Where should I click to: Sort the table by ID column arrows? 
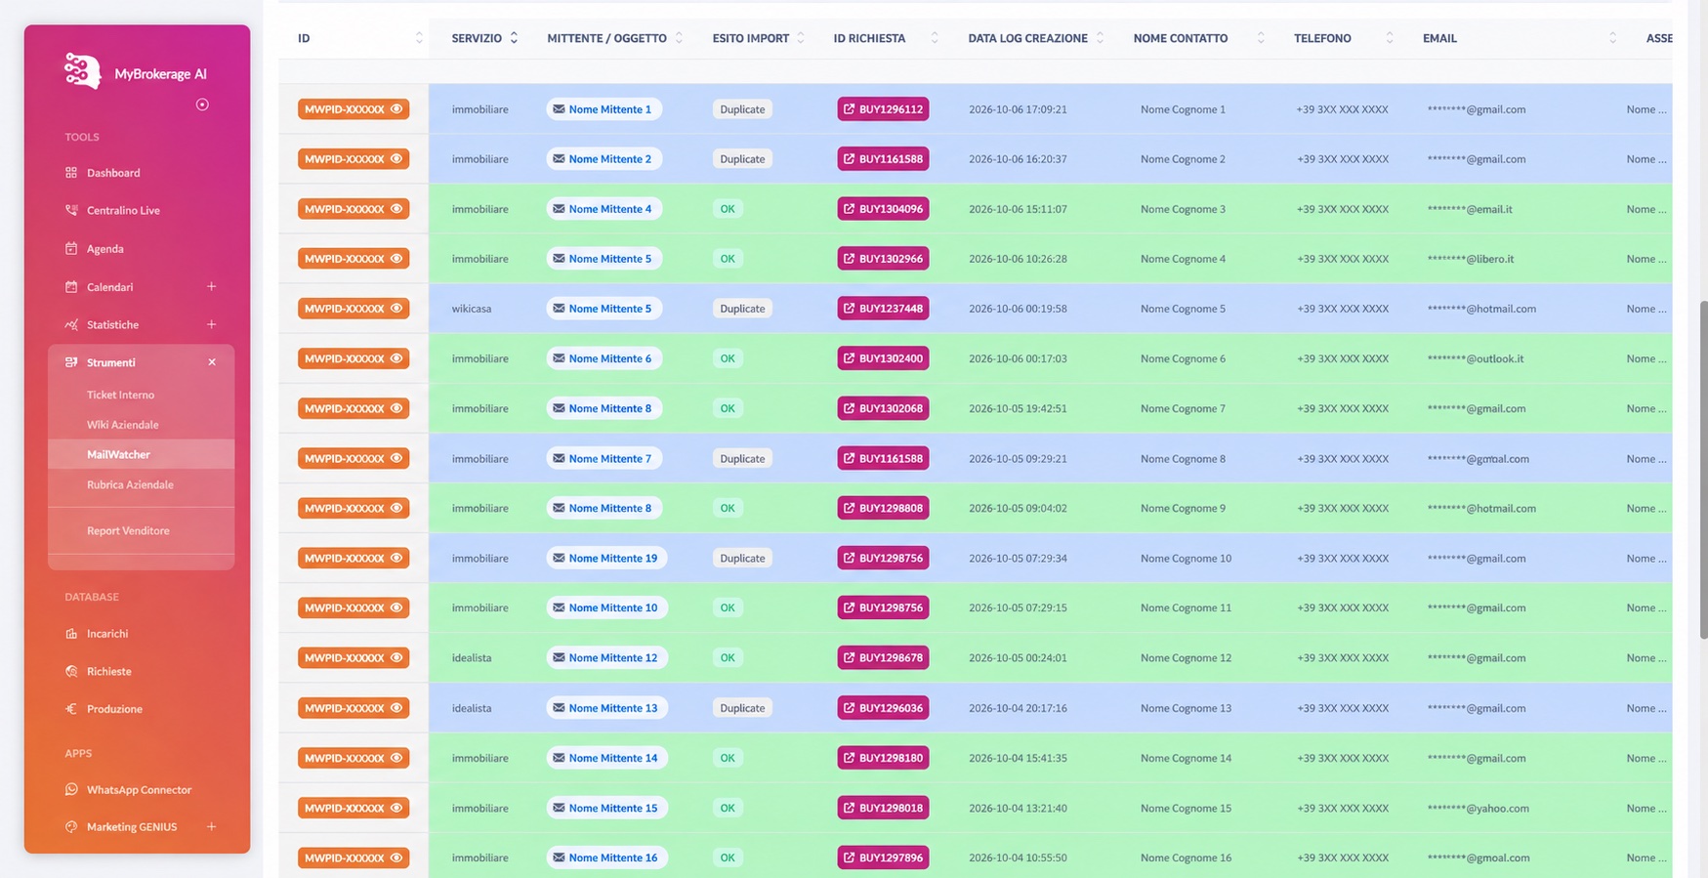(419, 38)
